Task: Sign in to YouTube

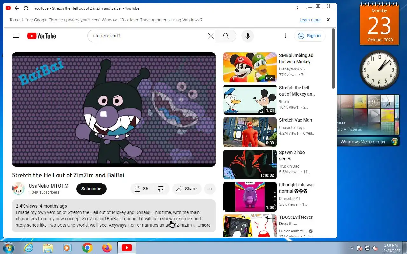Action: pyautogui.click(x=309, y=36)
